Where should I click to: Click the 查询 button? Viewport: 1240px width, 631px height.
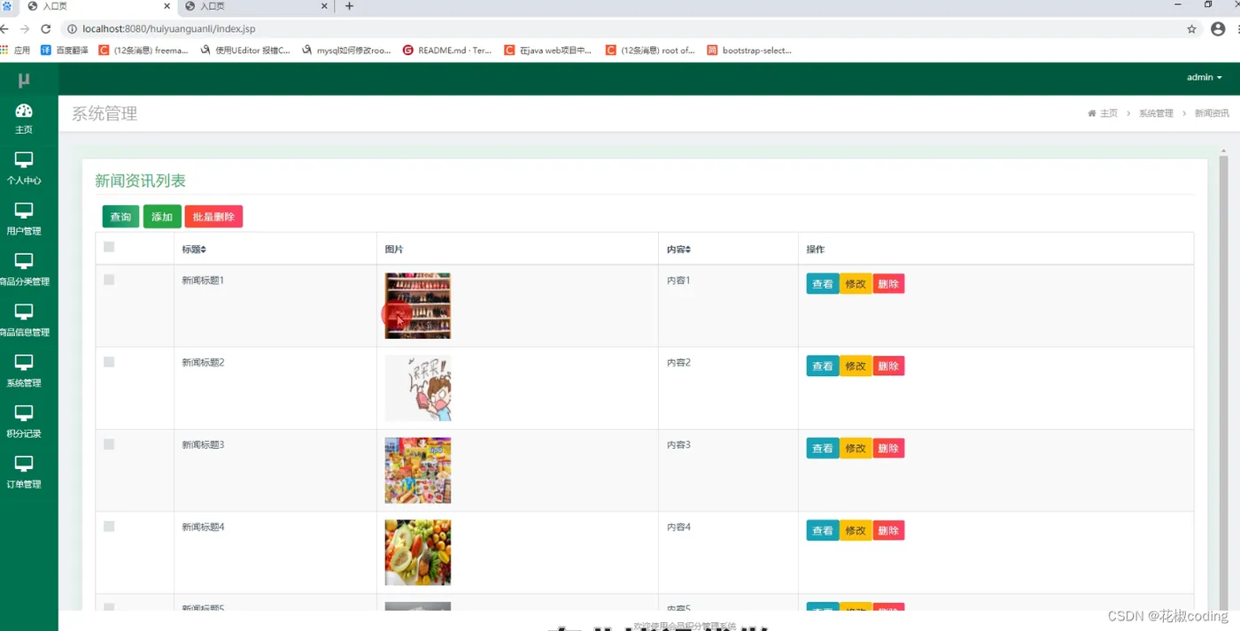click(120, 217)
